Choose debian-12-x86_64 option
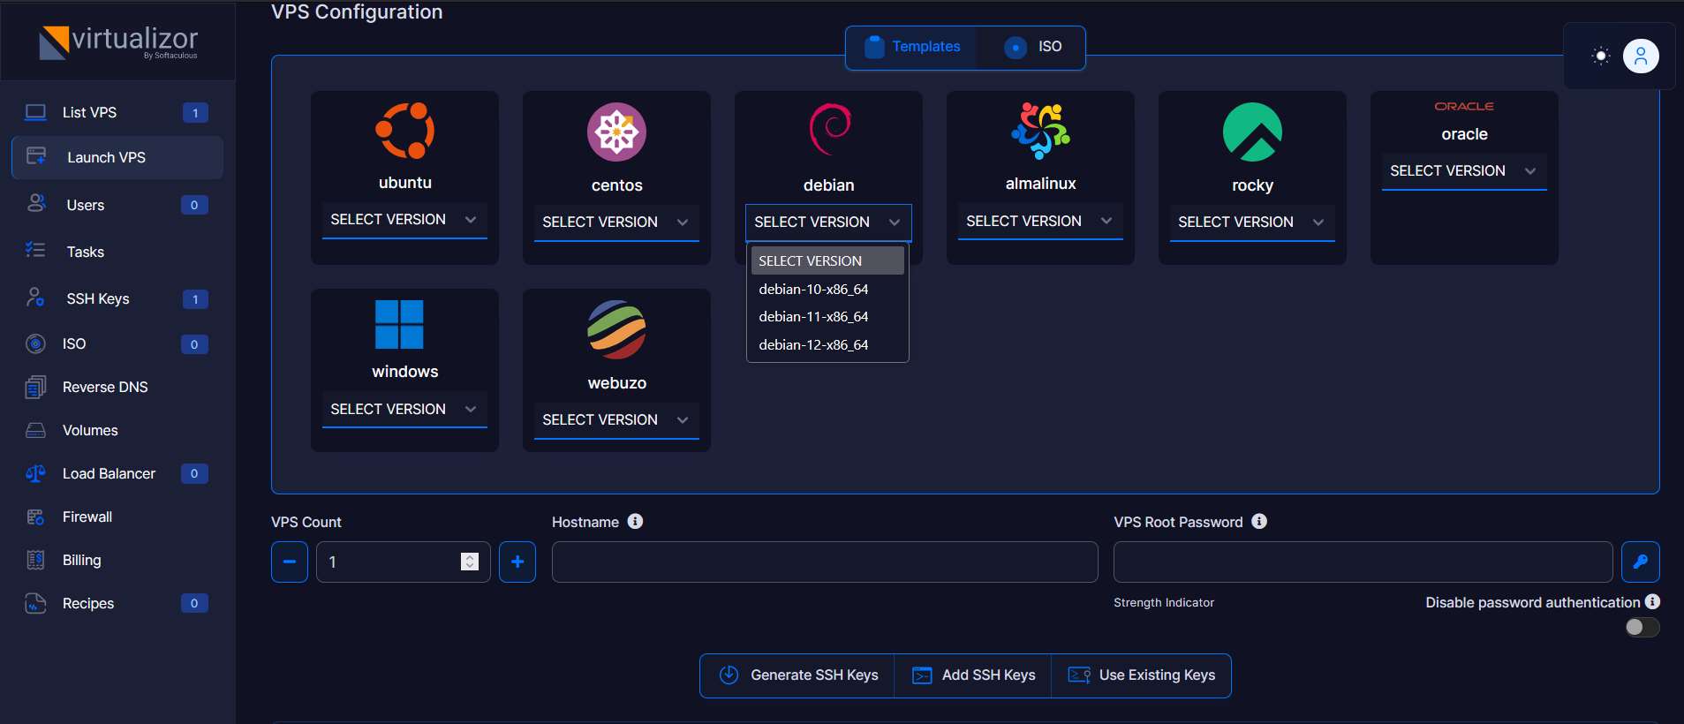1684x724 pixels. [827, 344]
